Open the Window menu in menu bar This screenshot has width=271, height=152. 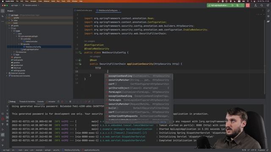[75, 1]
